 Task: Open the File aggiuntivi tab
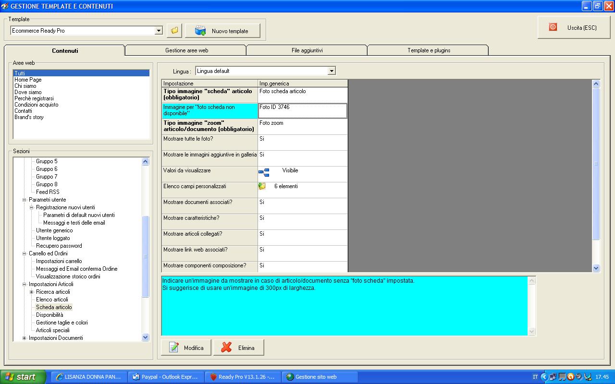tap(307, 50)
